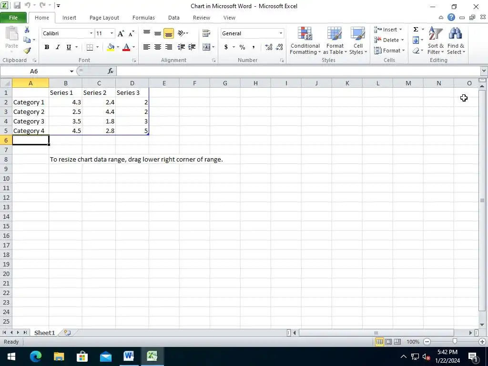This screenshot has width=488, height=366.
Task: Toggle Bottom Align button
Action: pos(169,33)
